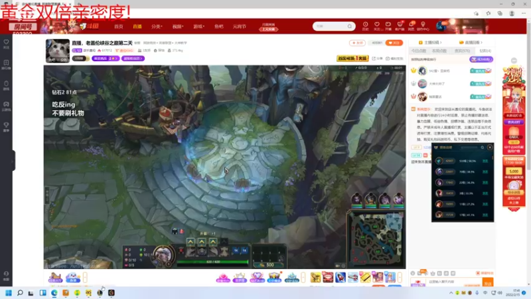Open the 关注 heart icon in header
The width and height of the screenshot is (531, 299).
pos(376,26)
